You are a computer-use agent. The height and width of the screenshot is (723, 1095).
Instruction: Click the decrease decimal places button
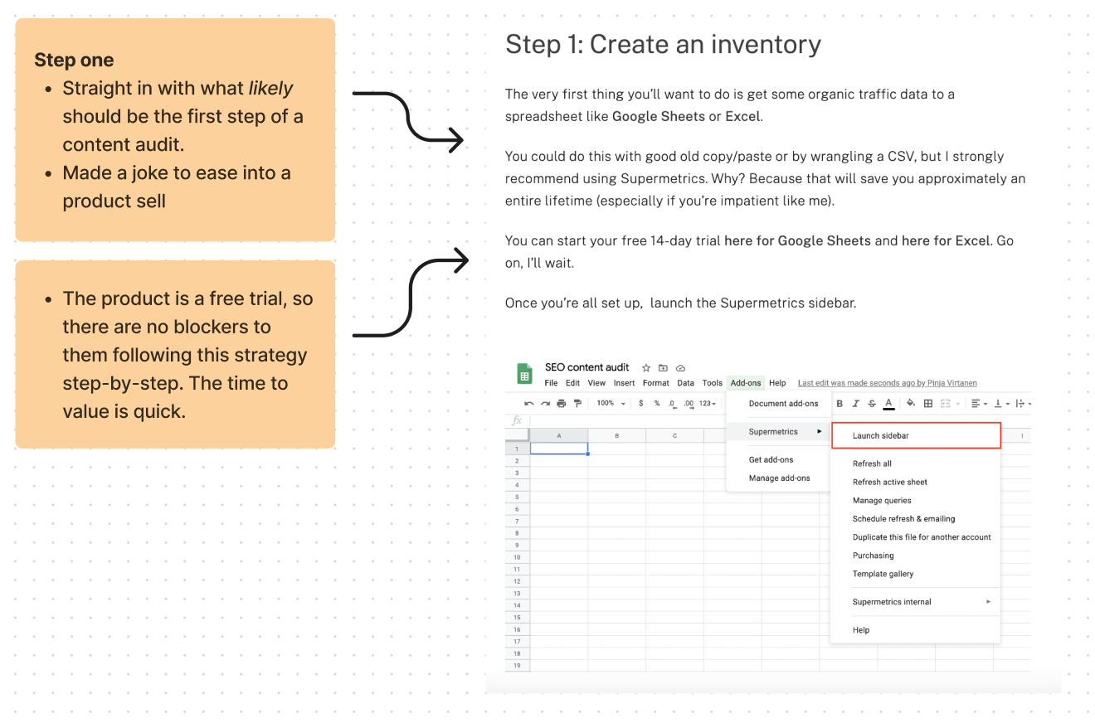pos(672,404)
